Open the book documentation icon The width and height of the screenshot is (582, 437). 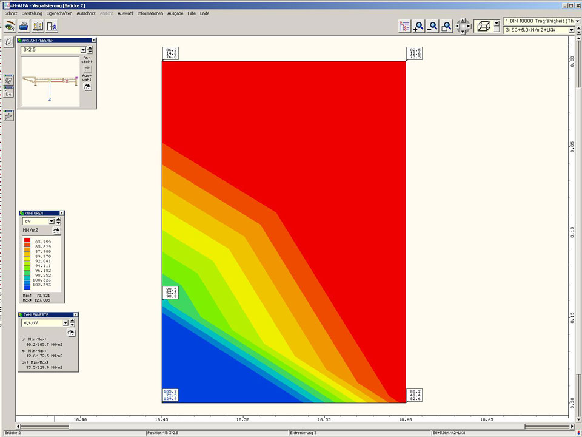click(x=38, y=26)
